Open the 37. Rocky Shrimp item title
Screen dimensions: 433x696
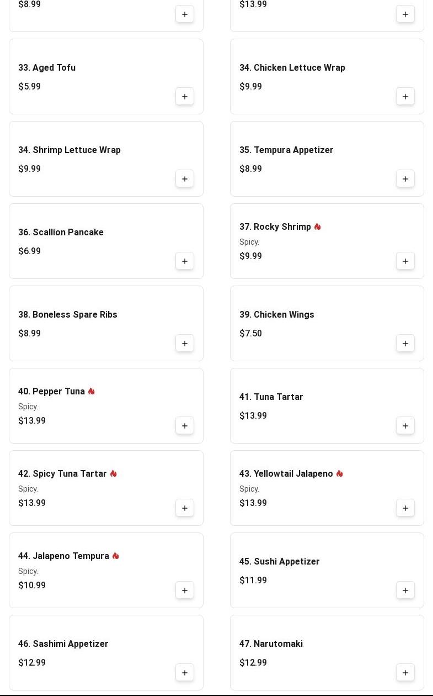(275, 227)
